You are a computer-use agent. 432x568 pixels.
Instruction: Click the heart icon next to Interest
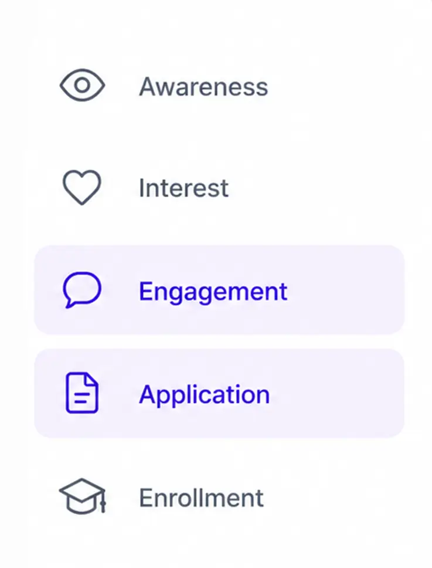(x=81, y=187)
